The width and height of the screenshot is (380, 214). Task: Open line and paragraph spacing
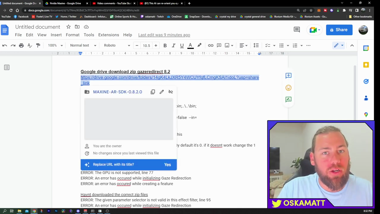(x=256, y=45)
